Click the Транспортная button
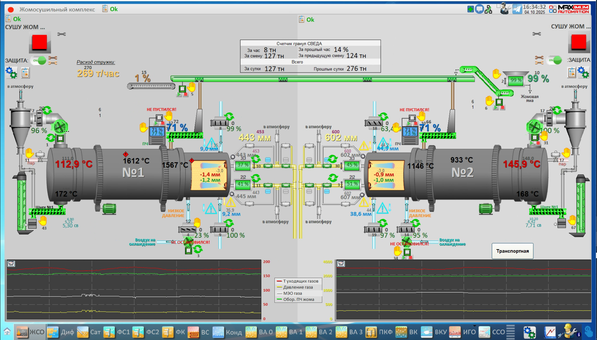The width and height of the screenshot is (597, 340). pos(512,251)
